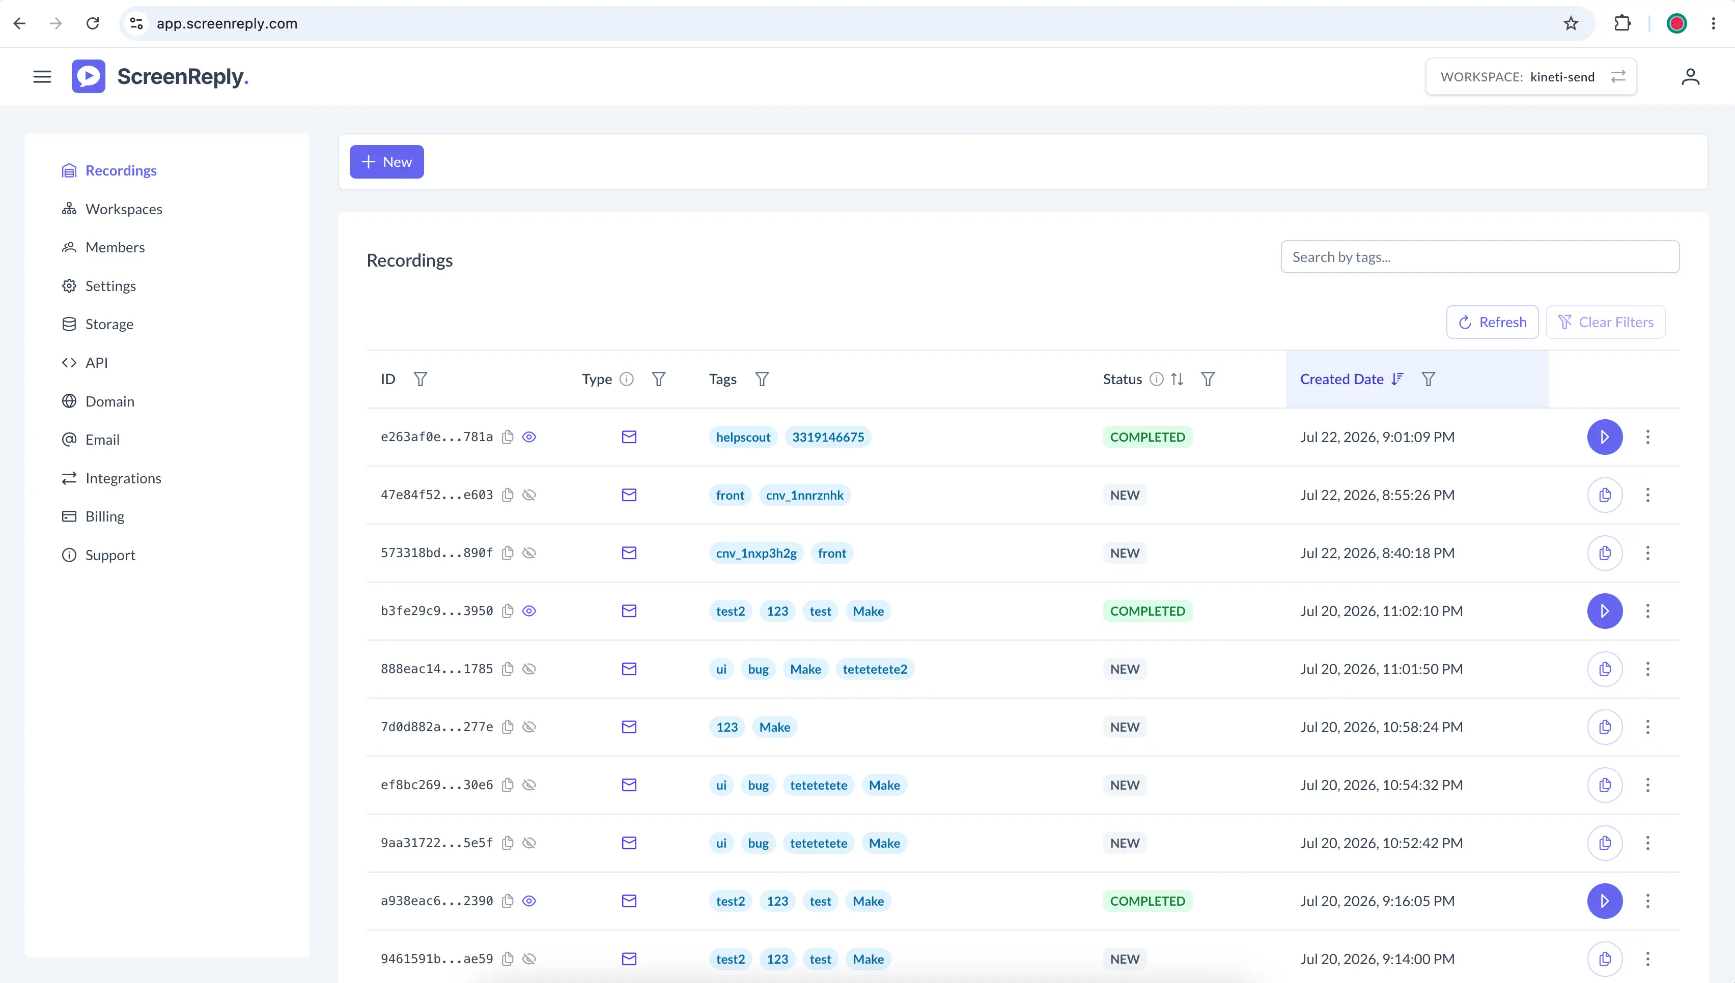Viewport: 1735px width, 983px height.
Task: Open Created Date filter
Action: click(1429, 379)
